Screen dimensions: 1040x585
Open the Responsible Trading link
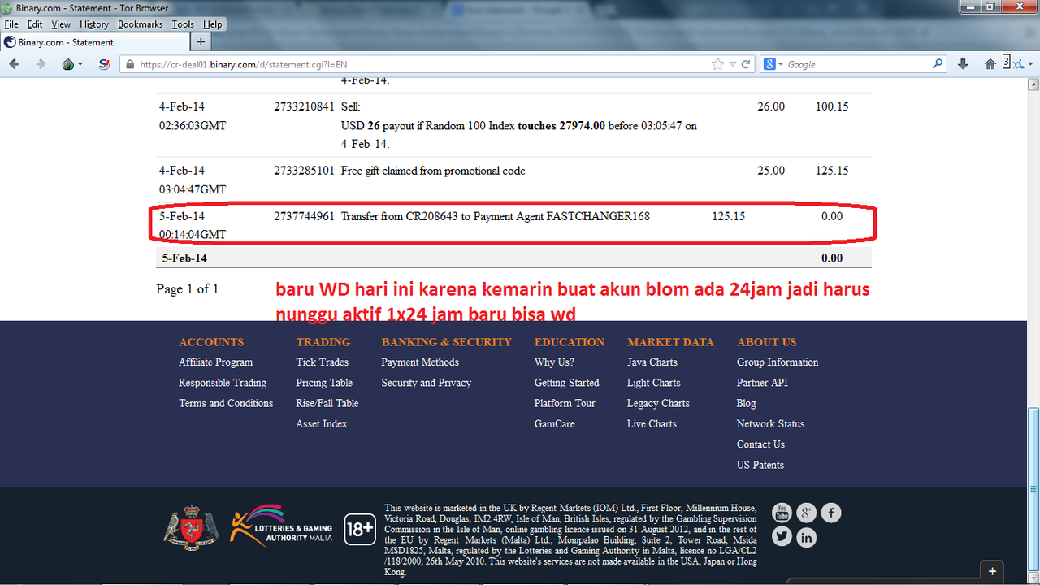tap(223, 383)
